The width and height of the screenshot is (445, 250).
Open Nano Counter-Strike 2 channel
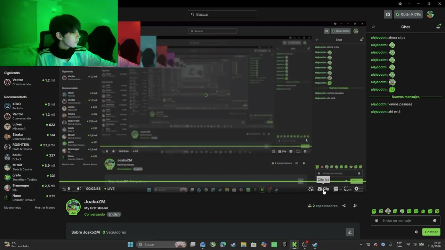pos(30,198)
